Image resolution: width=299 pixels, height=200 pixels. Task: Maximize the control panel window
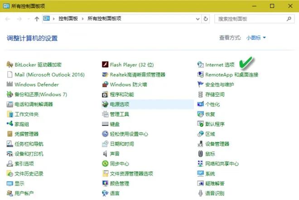coord(272,6)
